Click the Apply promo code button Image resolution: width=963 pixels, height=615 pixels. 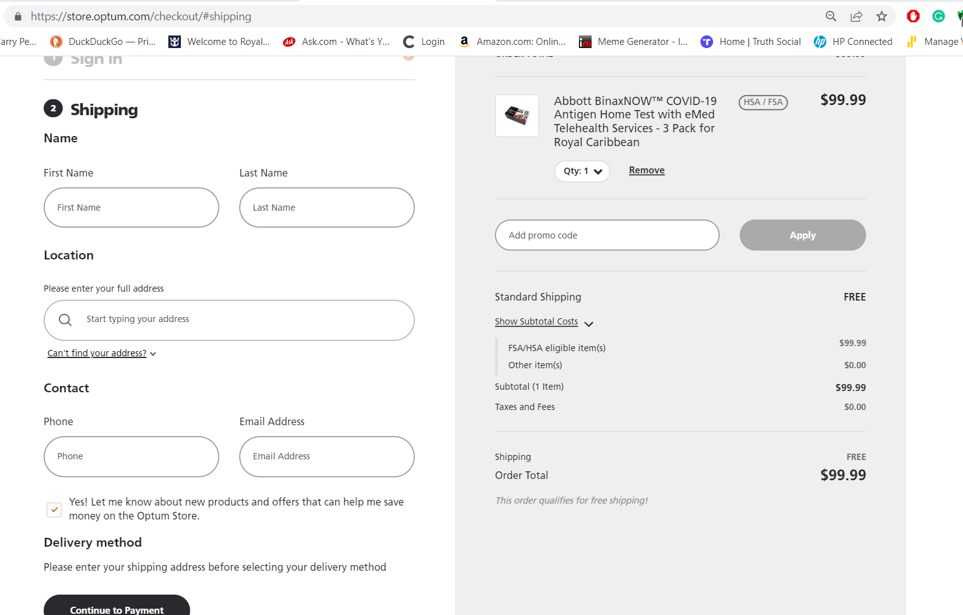point(802,235)
